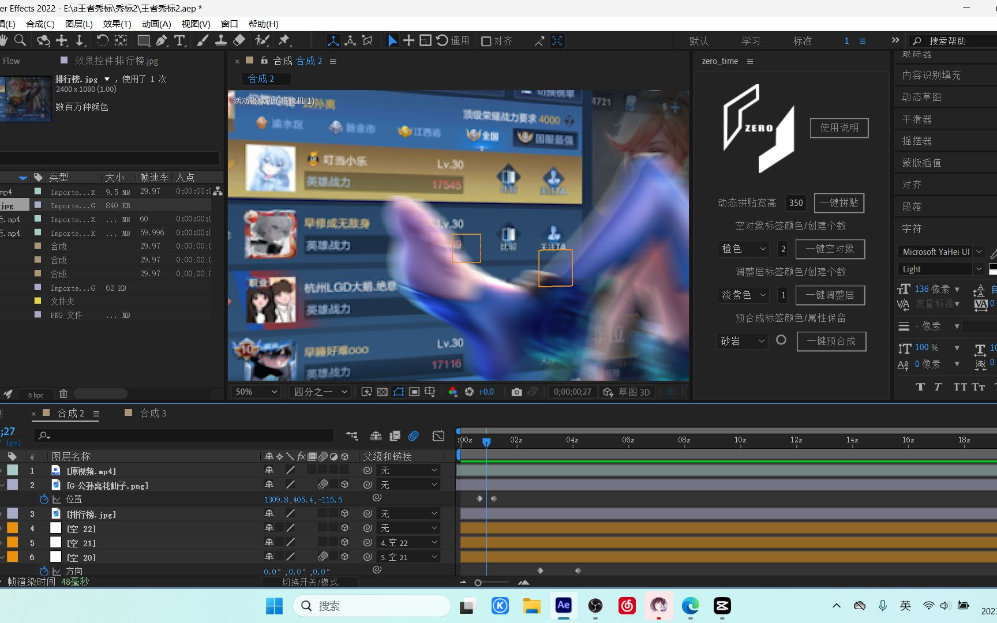Select the Pen tool
The height and width of the screenshot is (623, 997).
(x=162, y=40)
